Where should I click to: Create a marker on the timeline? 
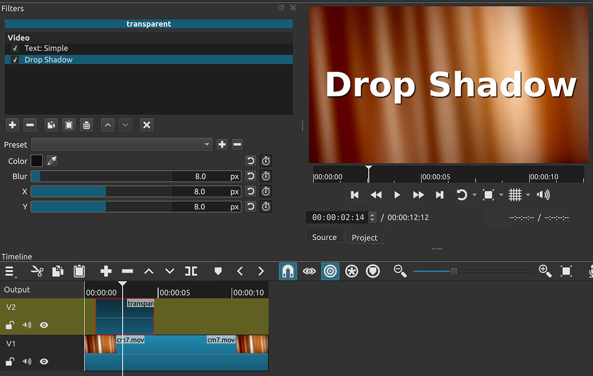(217, 271)
